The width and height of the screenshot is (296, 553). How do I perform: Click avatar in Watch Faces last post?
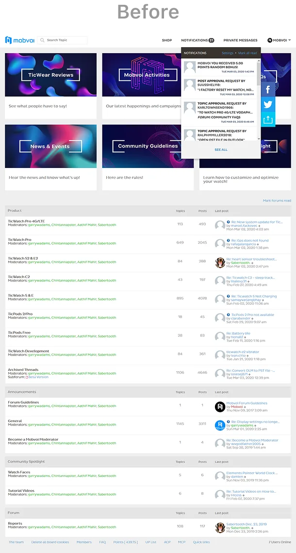[x=220, y=477]
